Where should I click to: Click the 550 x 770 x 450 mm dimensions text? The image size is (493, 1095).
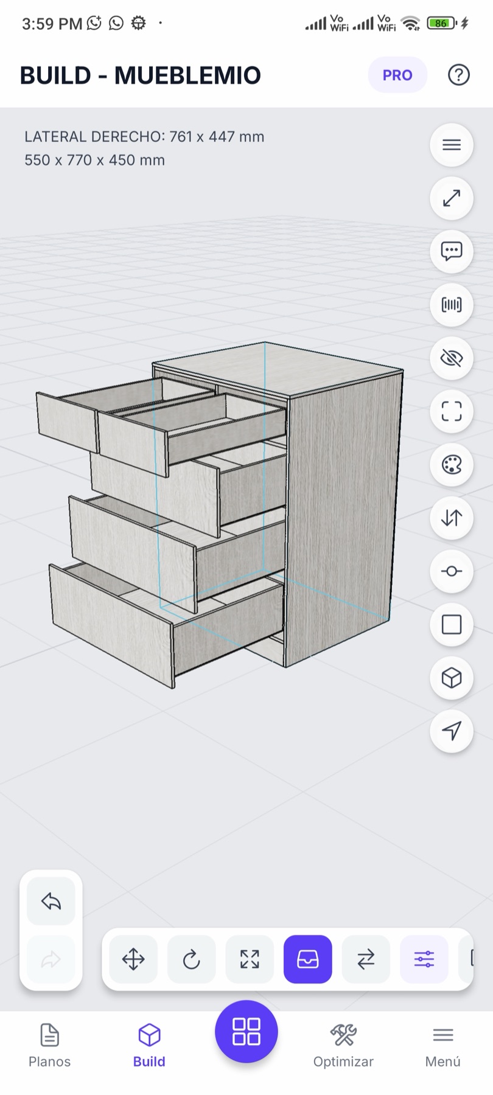(94, 160)
